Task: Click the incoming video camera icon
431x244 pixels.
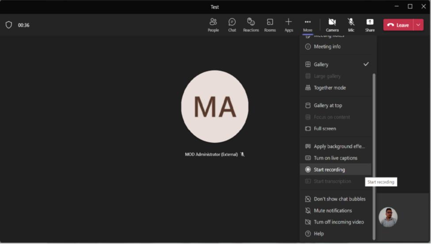Action: [308, 222]
